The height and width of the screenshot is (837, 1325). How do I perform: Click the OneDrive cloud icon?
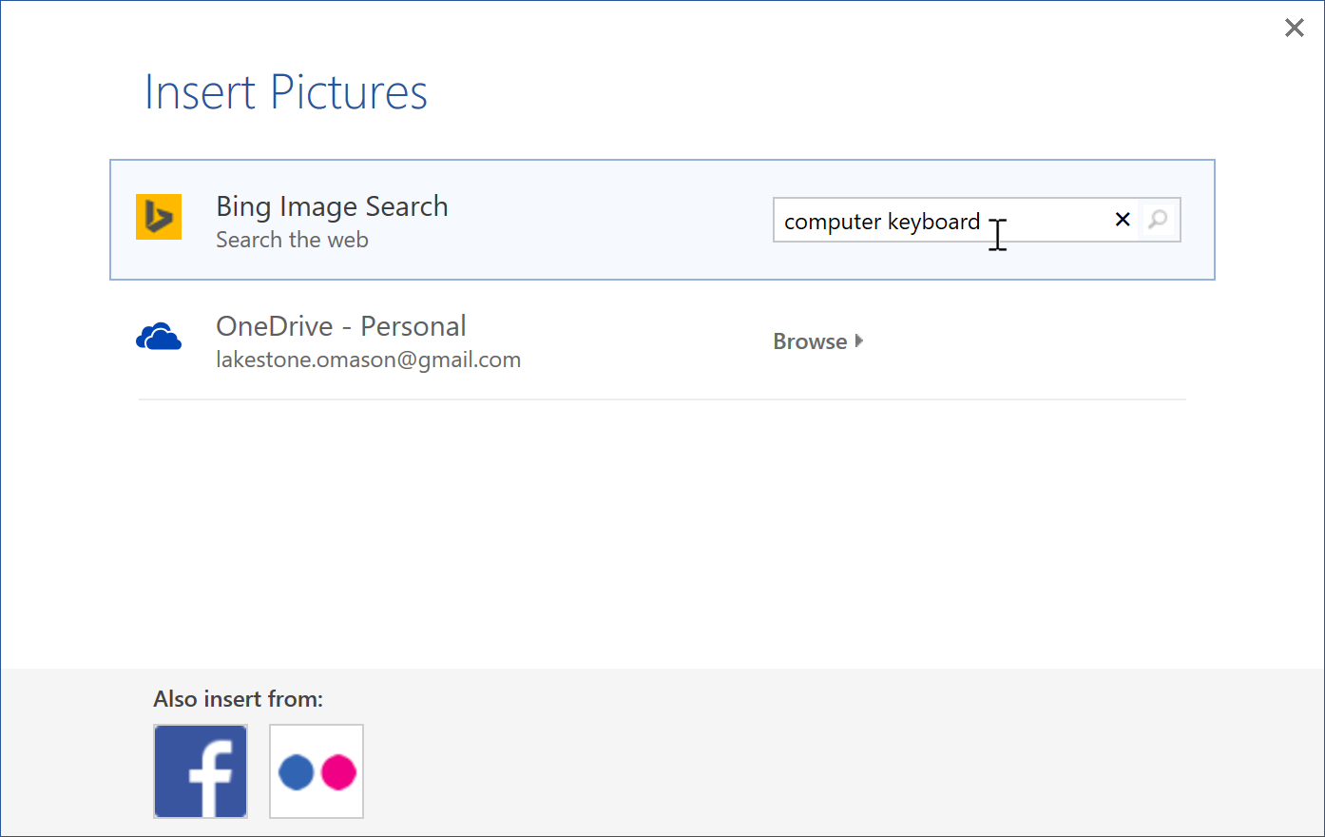tap(159, 338)
